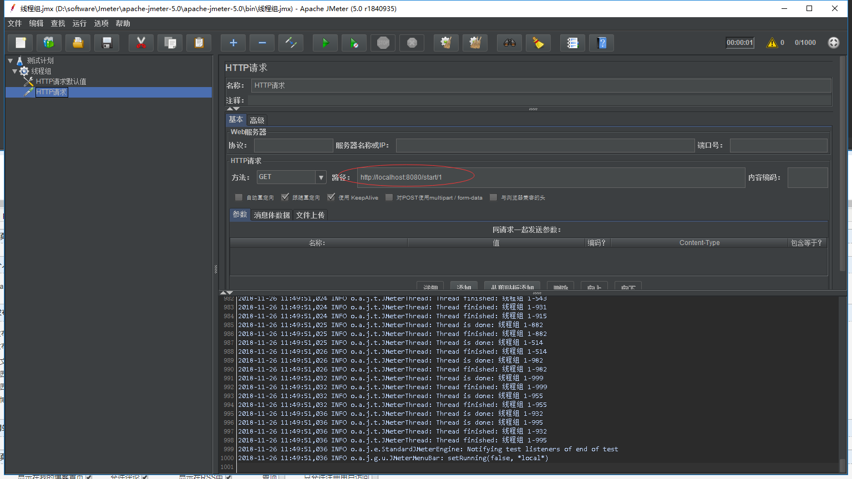Start the test with green play icon
The image size is (852, 479).
(325, 43)
